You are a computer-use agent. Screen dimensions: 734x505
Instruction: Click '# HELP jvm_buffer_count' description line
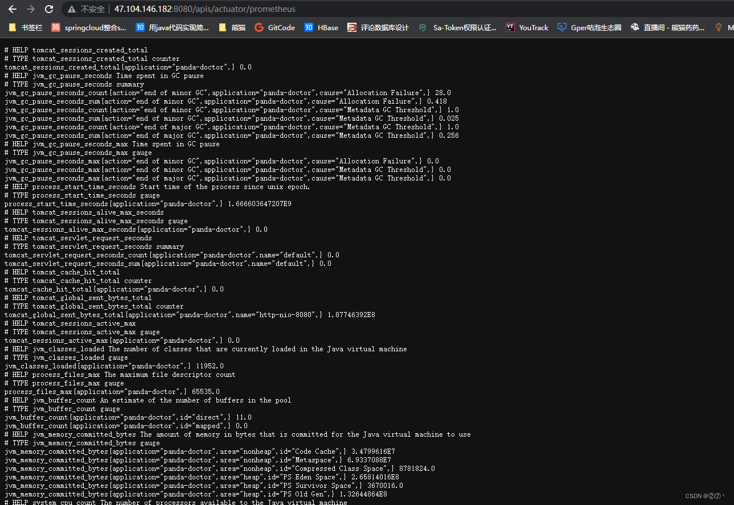coord(148,400)
